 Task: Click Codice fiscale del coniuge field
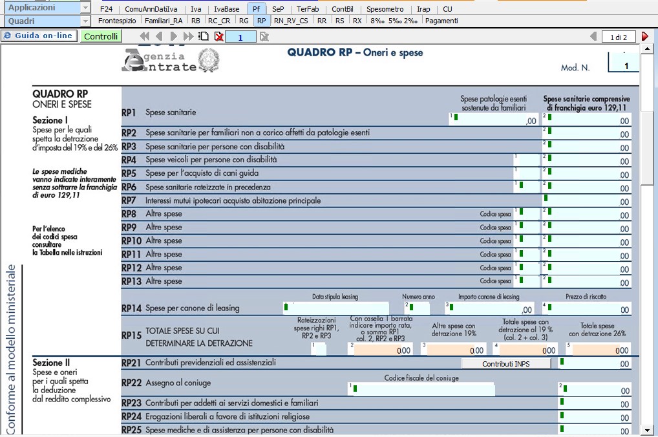(x=421, y=389)
